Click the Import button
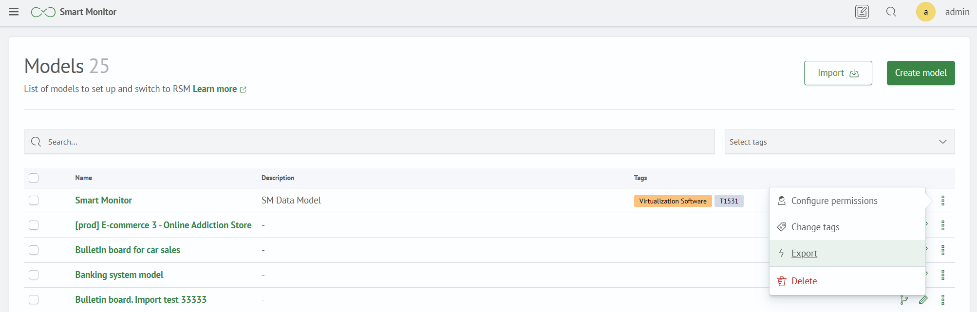This screenshot has height=312, width=977. pos(838,73)
